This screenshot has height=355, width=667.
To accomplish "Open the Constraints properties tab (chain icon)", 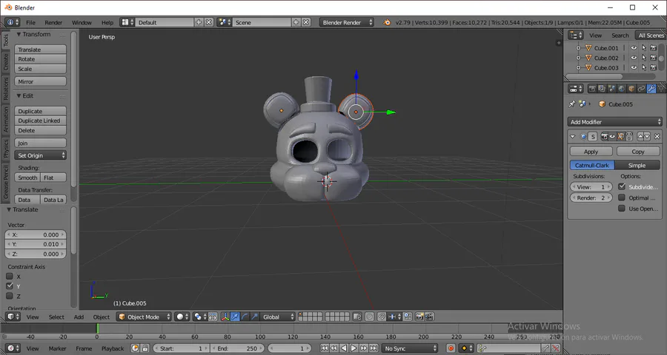I will pyautogui.click(x=642, y=88).
